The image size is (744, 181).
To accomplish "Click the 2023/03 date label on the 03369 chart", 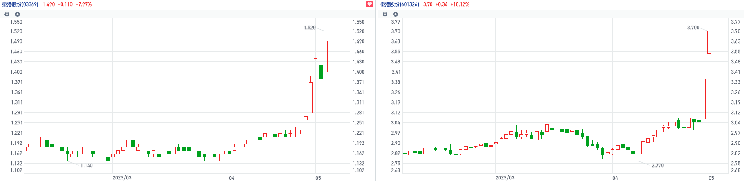I will pyautogui.click(x=122, y=178).
